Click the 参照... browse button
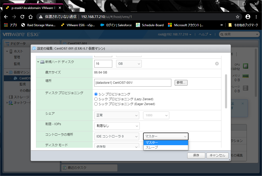 click(181, 82)
